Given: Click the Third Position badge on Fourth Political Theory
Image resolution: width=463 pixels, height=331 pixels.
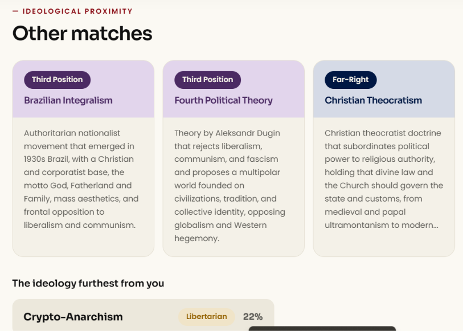Looking at the screenshot, I should click(x=208, y=80).
